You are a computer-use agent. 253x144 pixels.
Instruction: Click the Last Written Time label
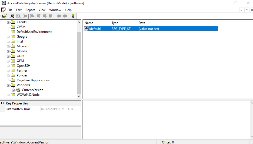[18, 109]
